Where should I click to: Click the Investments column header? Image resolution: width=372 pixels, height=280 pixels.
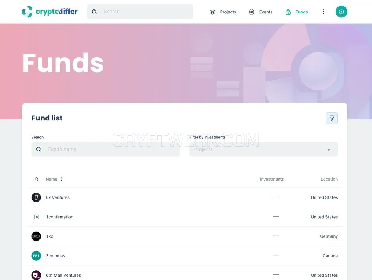[272, 179]
